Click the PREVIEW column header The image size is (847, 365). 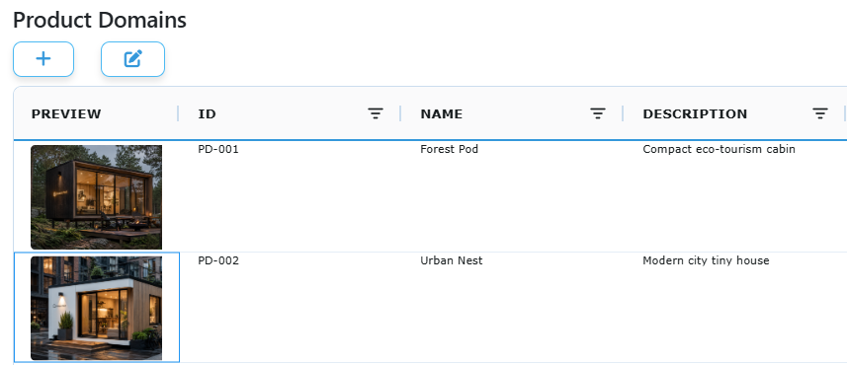tap(66, 113)
